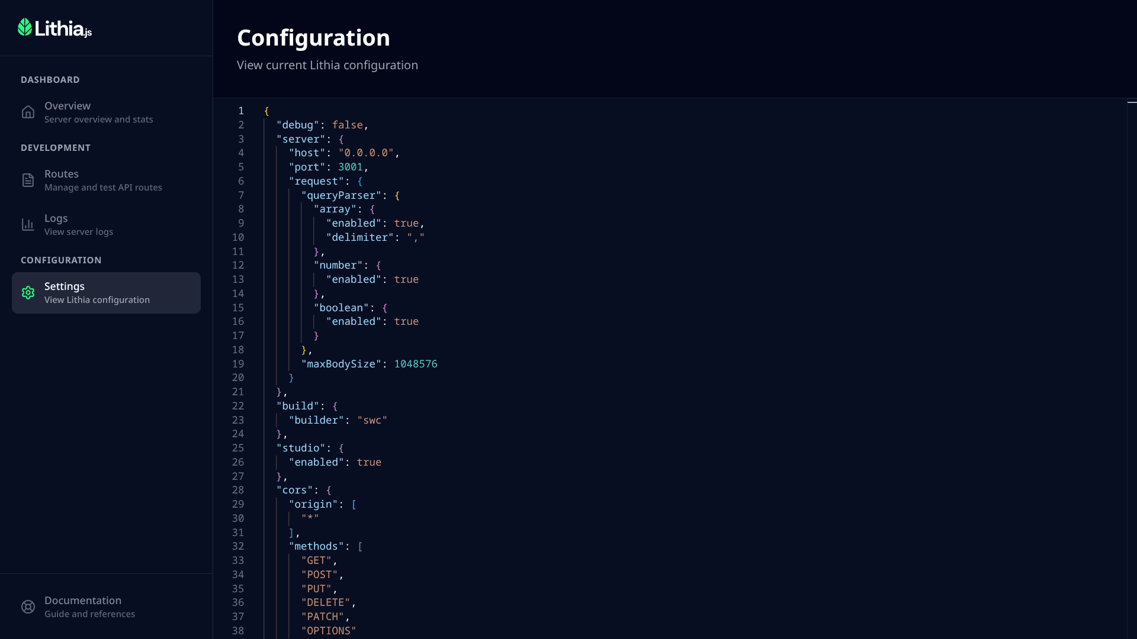1137x639 pixels.
Task: Click the Configuration page heading
Action: point(313,38)
